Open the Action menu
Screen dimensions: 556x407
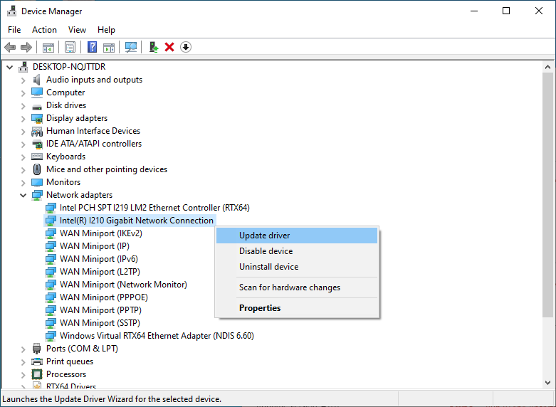pos(44,30)
